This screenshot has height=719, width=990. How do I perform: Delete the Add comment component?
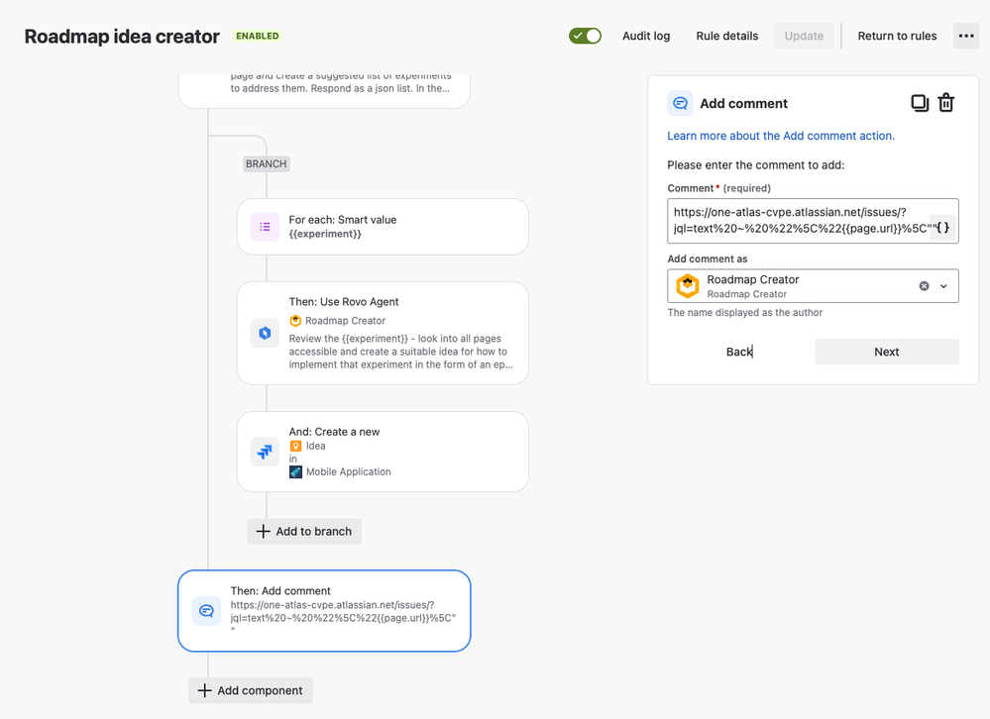coord(945,103)
